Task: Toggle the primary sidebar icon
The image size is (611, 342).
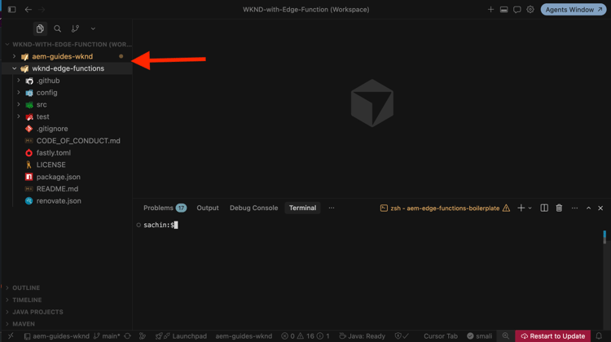Action: [x=11, y=9]
